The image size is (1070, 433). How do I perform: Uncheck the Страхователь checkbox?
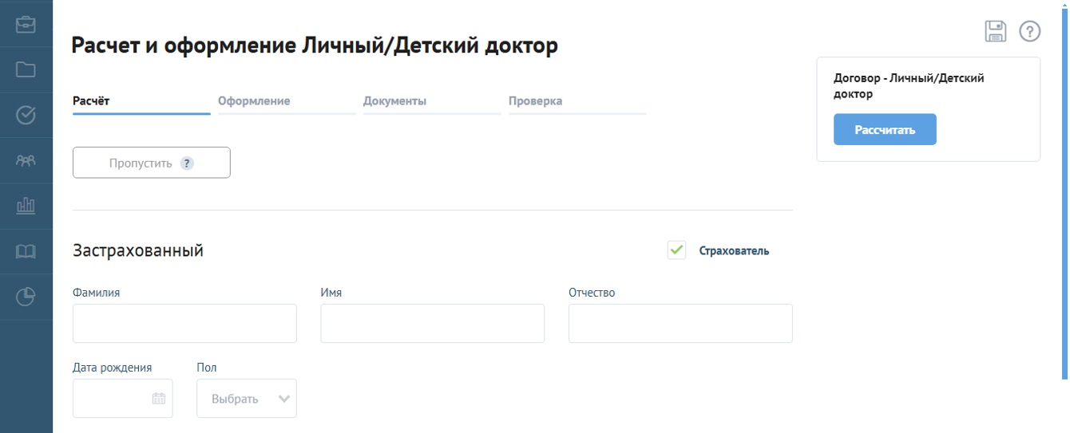point(676,250)
